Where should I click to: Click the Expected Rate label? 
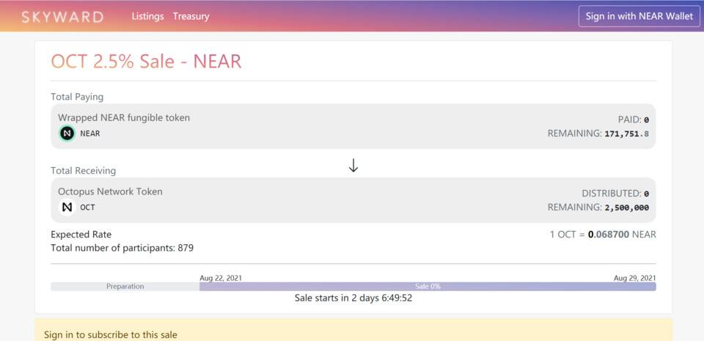(x=81, y=235)
